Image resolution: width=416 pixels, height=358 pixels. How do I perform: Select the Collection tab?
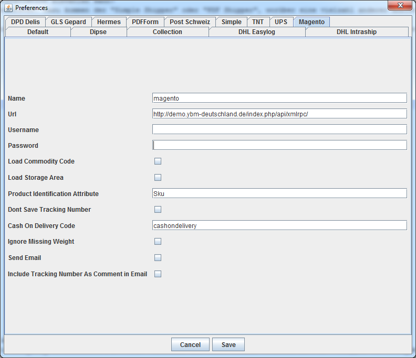coord(168,32)
